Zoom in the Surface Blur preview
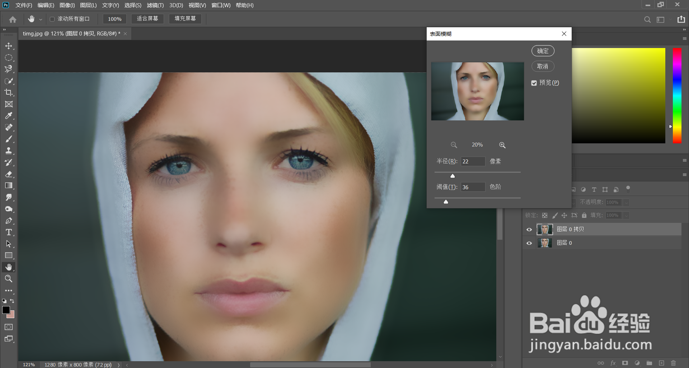Screen dimensions: 689x368 tap(502, 145)
